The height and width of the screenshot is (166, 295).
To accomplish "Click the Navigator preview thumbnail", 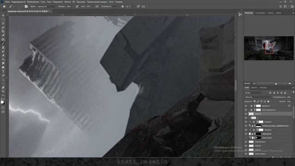I will 269,48.
